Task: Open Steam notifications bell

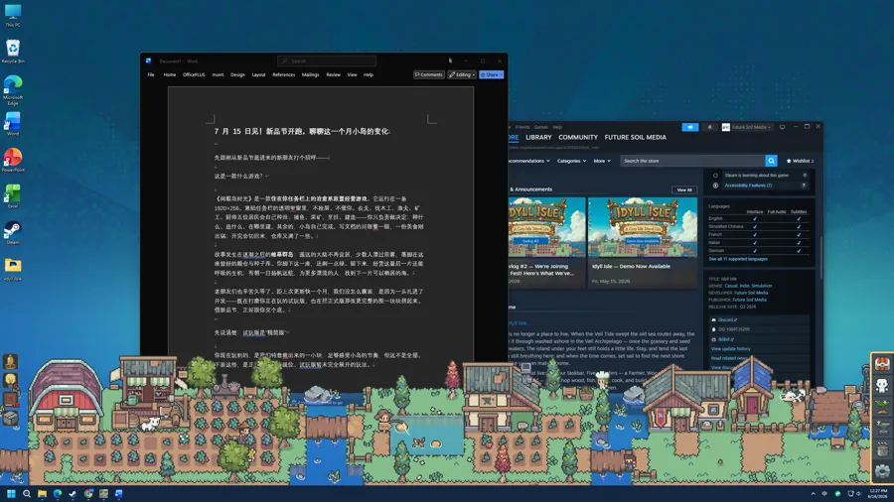Action: [710, 127]
